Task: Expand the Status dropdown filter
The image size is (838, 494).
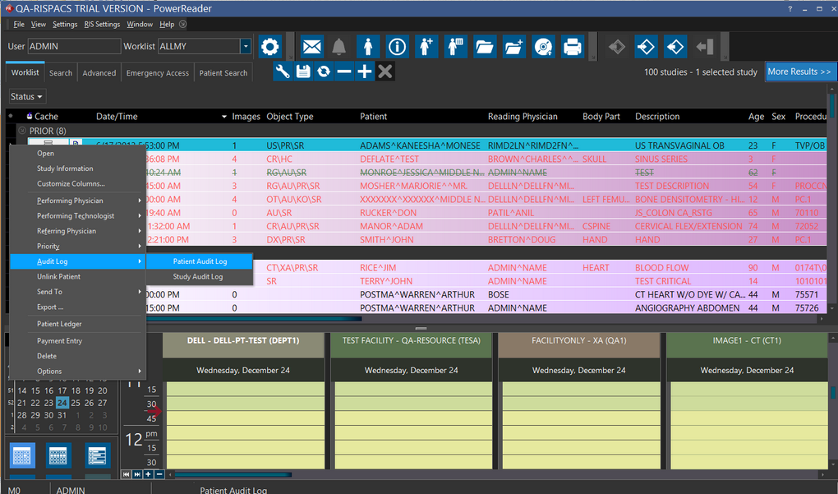Action: (27, 97)
